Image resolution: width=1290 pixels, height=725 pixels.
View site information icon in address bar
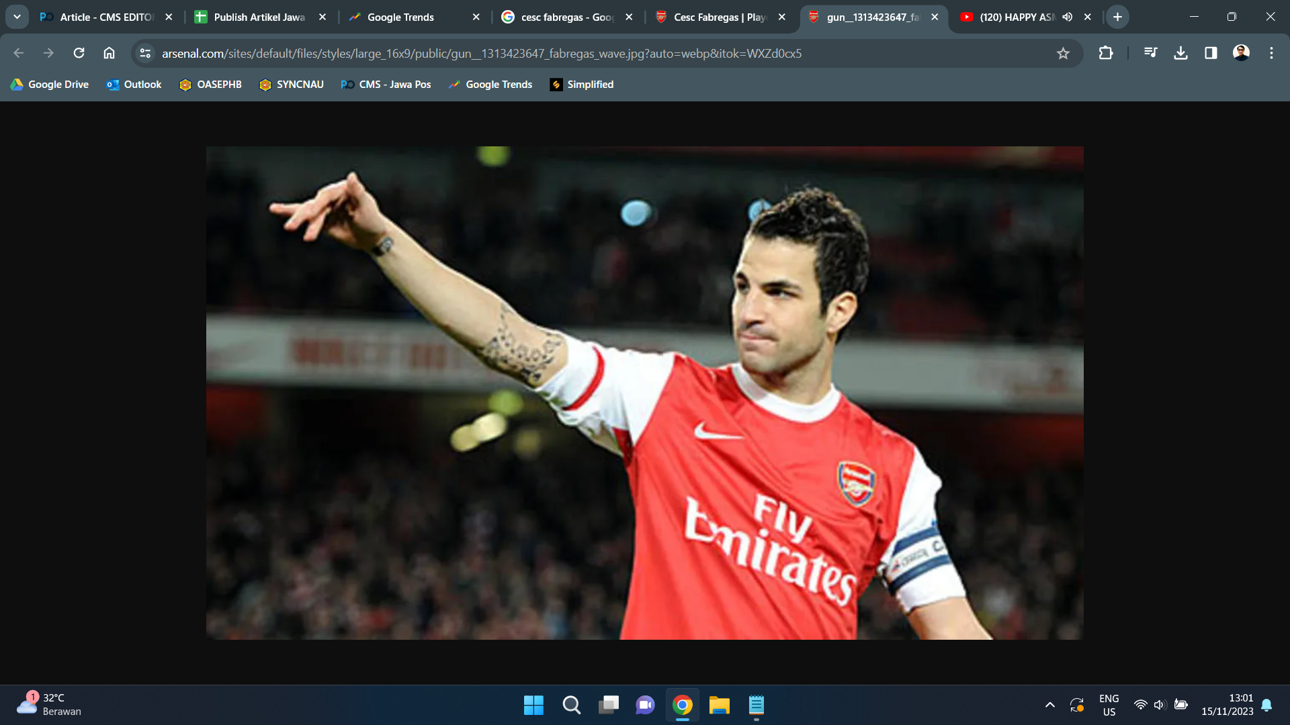[x=145, y=53]
